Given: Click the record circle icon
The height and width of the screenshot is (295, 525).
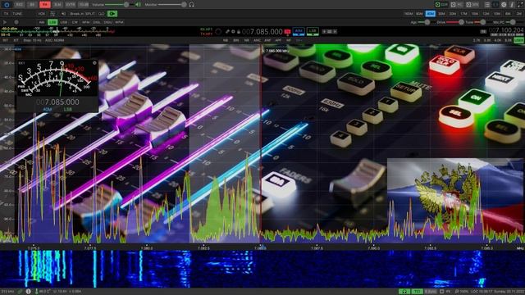Looking at the screenshot, I should pos(16,22).
